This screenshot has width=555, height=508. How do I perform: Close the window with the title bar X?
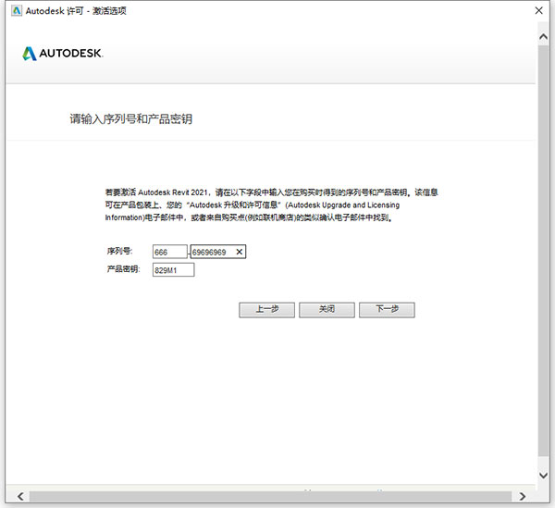pyautogui.click(x=536, y=9)
